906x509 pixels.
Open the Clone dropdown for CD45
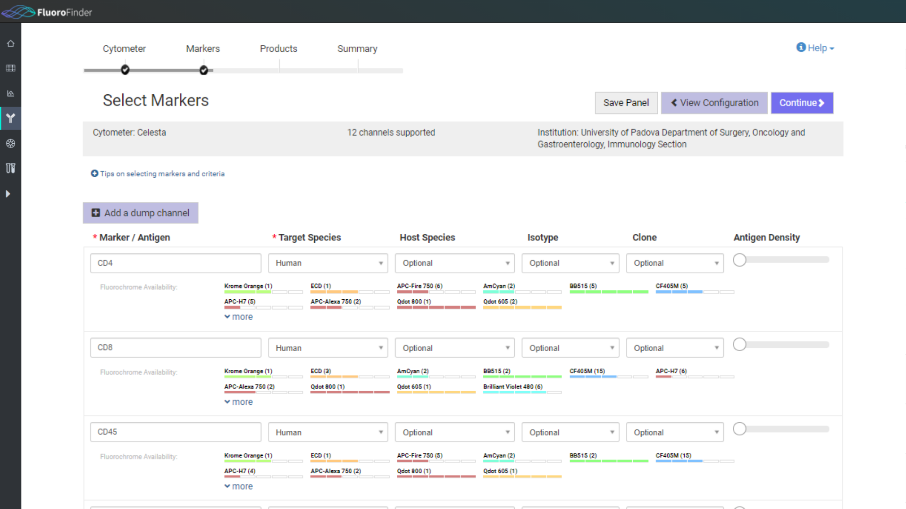[x=674, y=432]
